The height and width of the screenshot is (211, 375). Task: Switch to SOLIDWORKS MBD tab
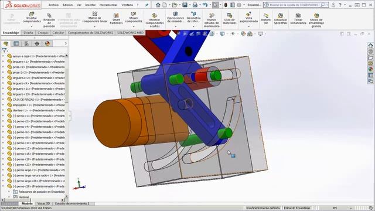click(x=130, y=33)
